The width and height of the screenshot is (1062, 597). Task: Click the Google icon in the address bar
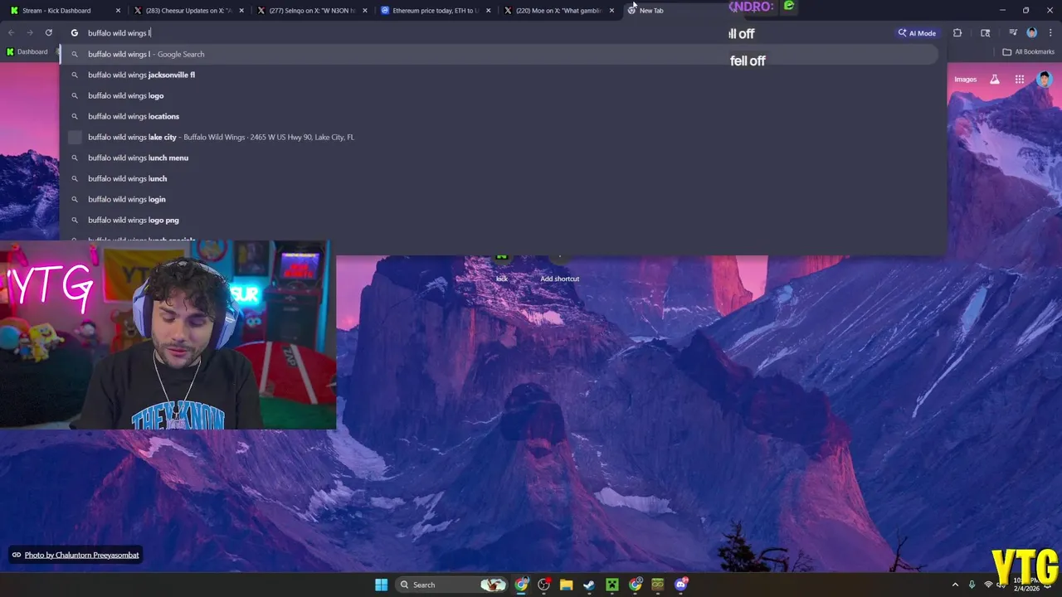pyautogui.click(x=74, y=33)
